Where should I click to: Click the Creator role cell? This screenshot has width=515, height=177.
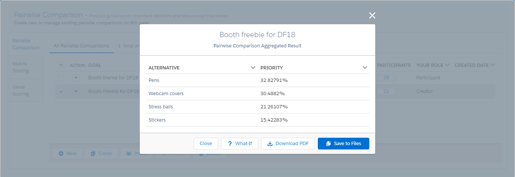click(x=425, y=91)
